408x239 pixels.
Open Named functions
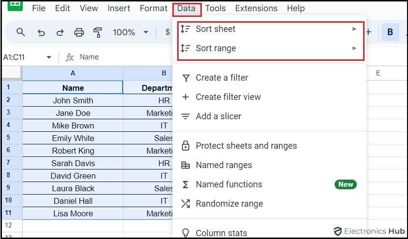[269, 184]
